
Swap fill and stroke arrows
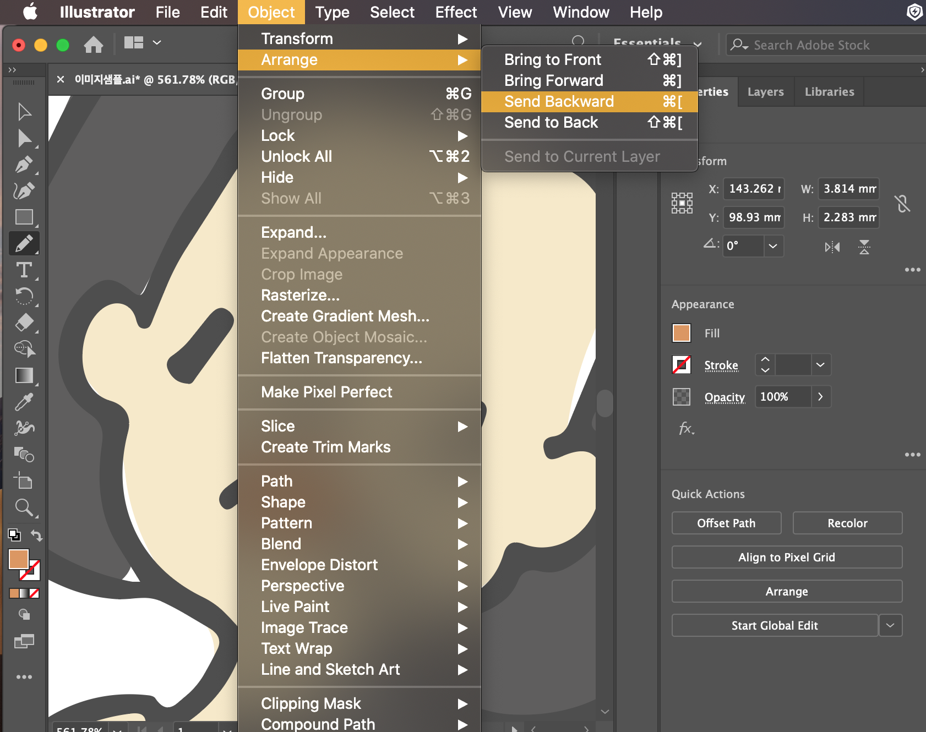tap(36, 535)
